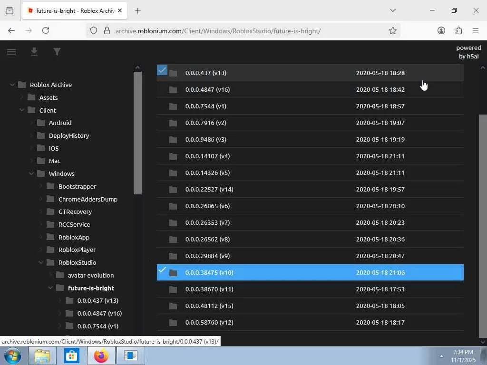
Task: Open a new tab with the plus button
Action: (137, 11)
